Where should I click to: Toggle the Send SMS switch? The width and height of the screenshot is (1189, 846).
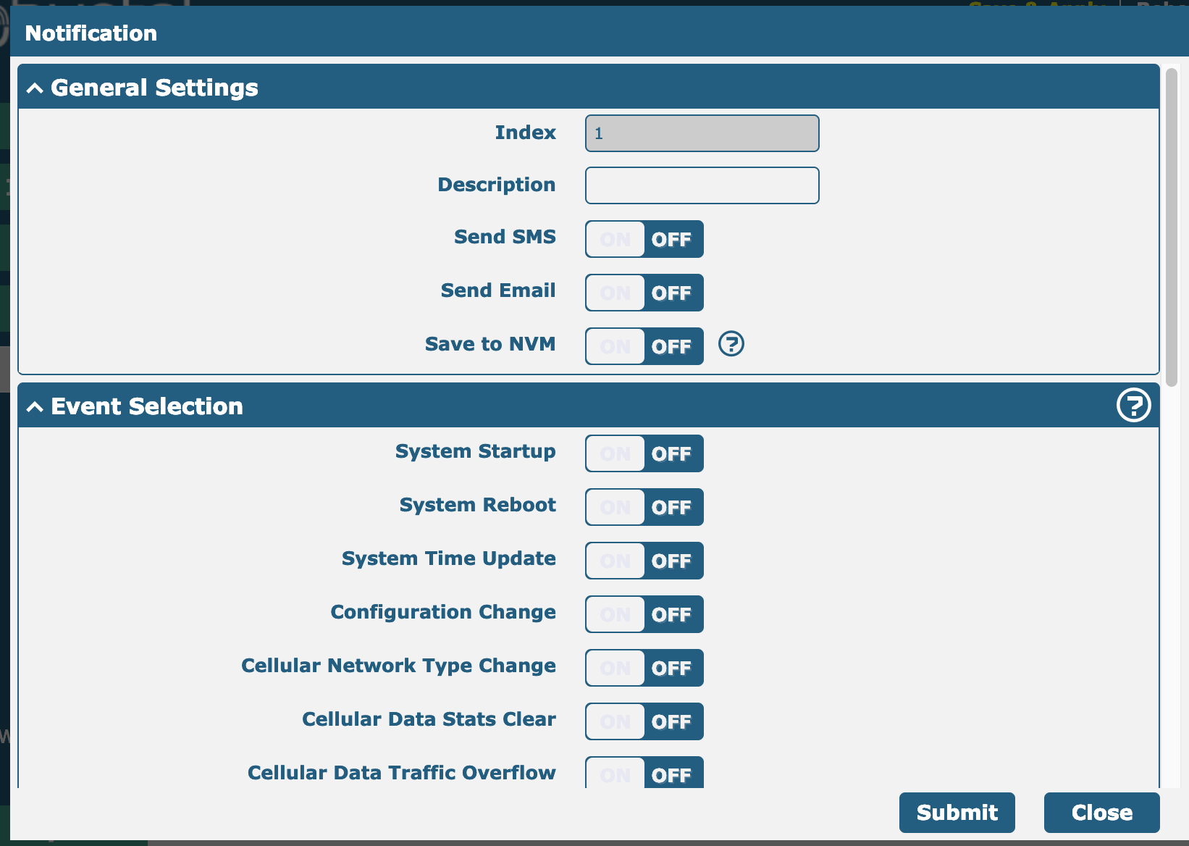(644, 239)
